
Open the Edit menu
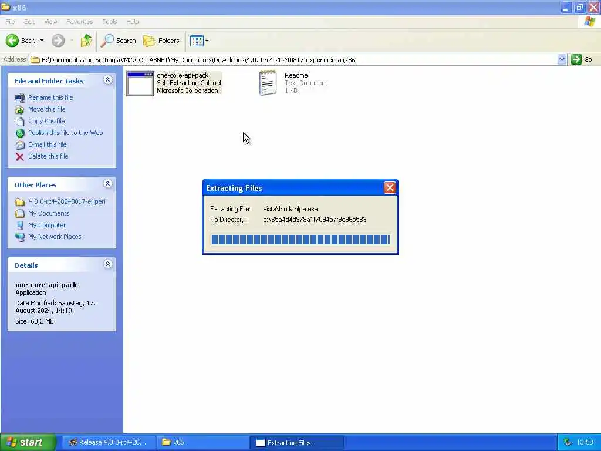[29, 22]
